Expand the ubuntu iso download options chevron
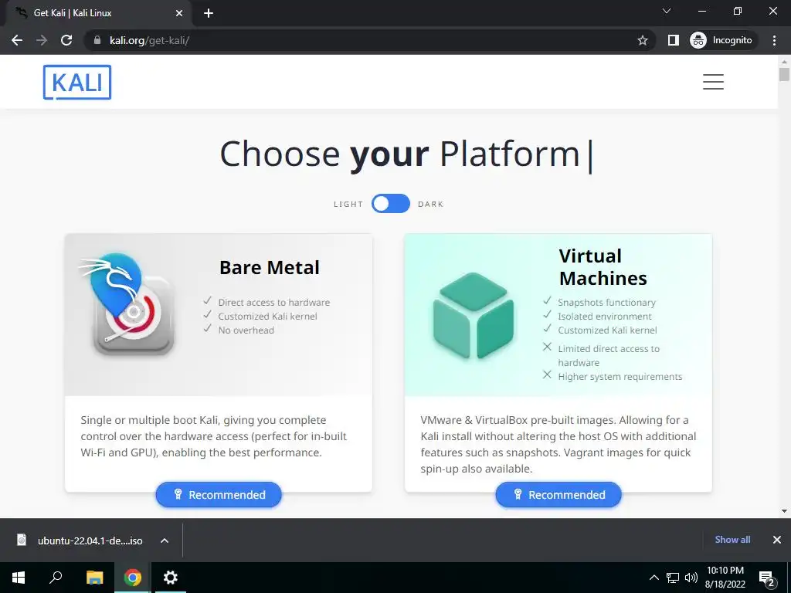The height and width of the screenshot is (593, 791). (165, 540)
